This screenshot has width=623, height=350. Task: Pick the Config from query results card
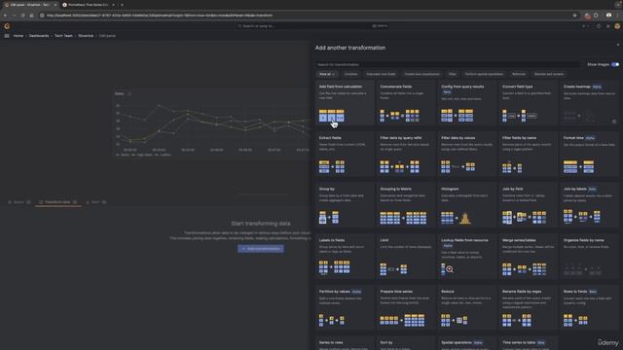point(467,104)
